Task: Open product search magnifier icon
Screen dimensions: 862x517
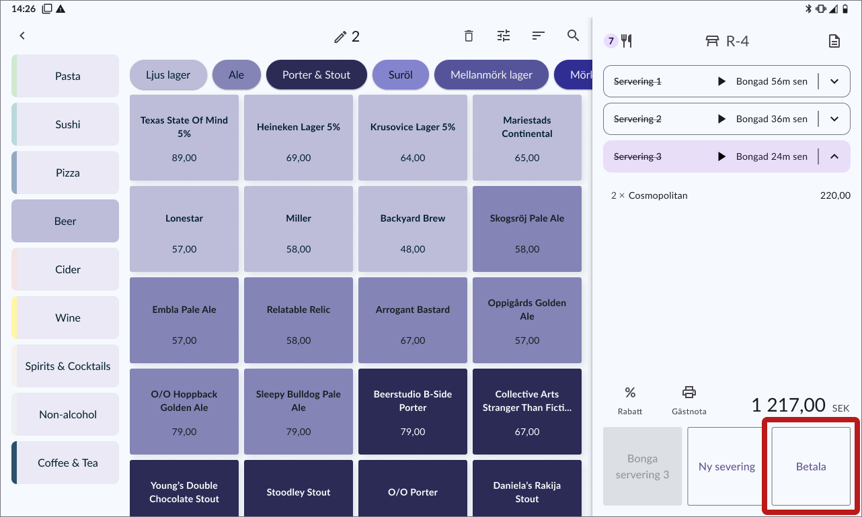Action: (x=574, y=36)
